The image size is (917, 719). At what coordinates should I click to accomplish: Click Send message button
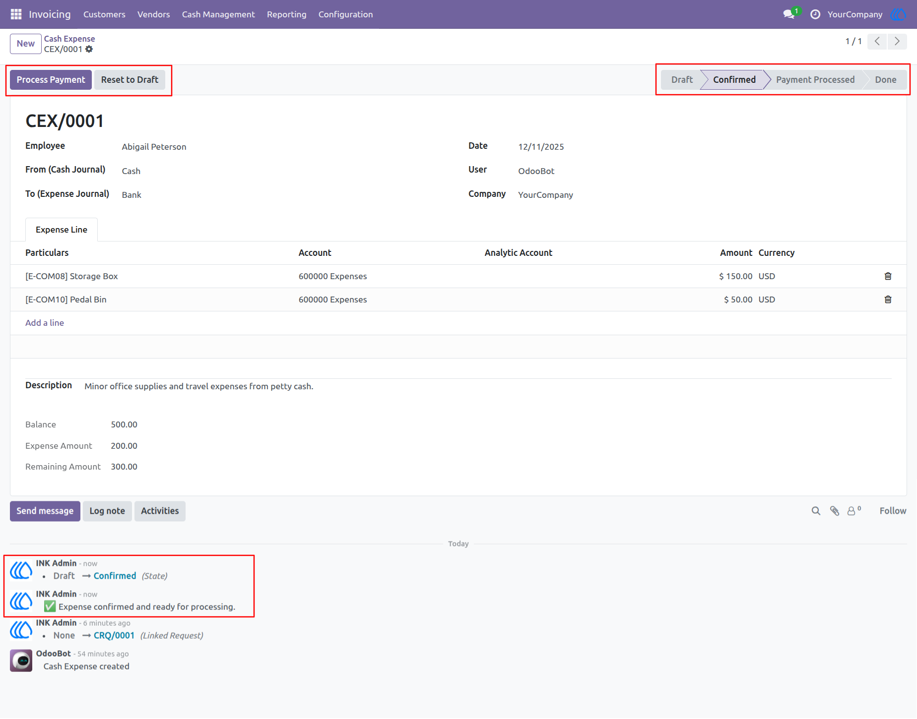click(x=45, y=511)
